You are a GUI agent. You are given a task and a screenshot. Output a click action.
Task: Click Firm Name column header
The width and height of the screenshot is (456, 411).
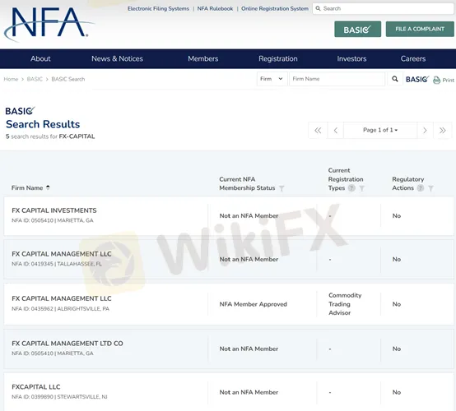(27, 188)
